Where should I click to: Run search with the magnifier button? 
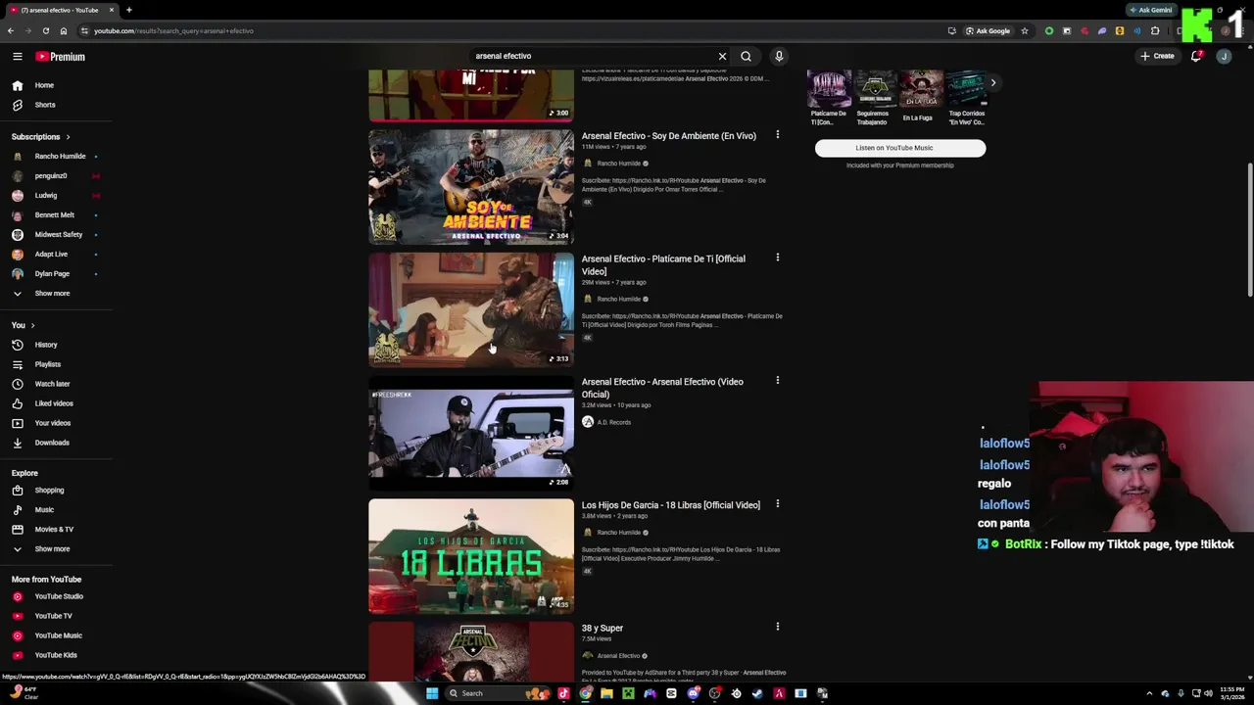746,56
